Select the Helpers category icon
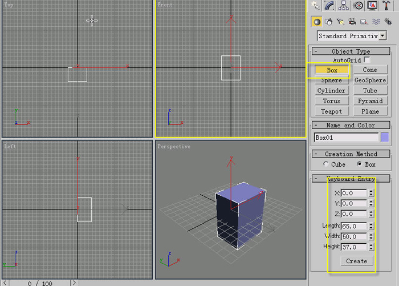This screenshot has height=286, width=399. click(364, 22)
